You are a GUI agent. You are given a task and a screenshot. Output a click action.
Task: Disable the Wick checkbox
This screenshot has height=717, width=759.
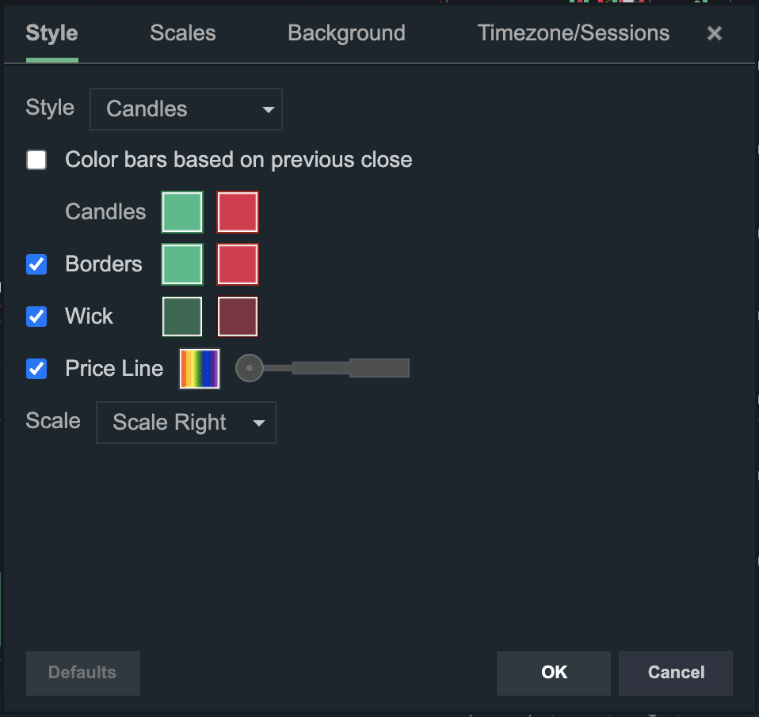click(x=36, y=317)
